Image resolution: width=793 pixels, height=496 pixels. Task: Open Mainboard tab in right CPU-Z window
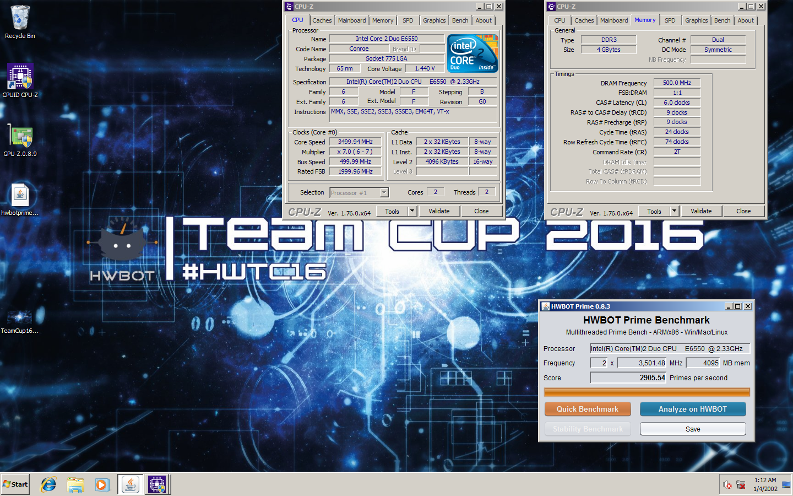tap(614, 20)
